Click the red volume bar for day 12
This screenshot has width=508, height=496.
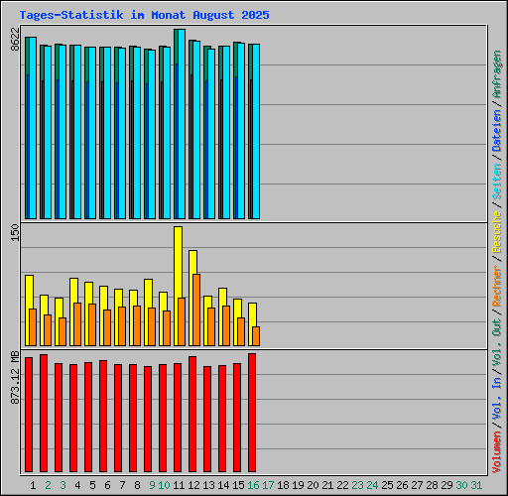[192, 414]
